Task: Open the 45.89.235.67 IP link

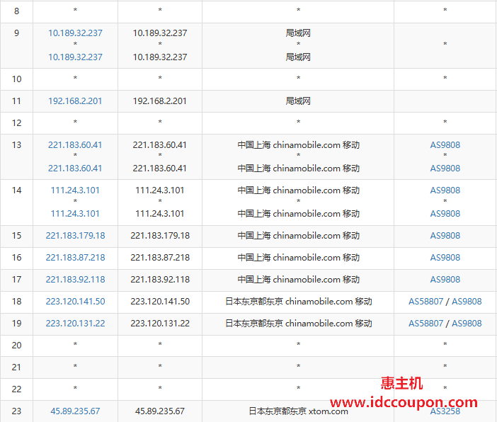Action: tap(75, 411)
